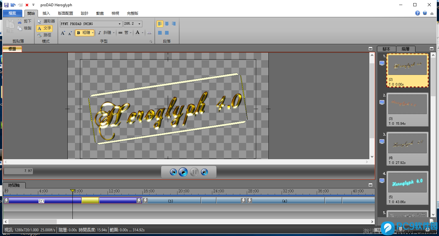Toggle monitor visibility for layer 4
The image size is (439, 236).
[x=382, y=181]
